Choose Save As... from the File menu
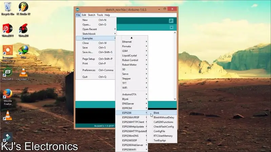Viewport: 271px width, 152px height. 96,52
